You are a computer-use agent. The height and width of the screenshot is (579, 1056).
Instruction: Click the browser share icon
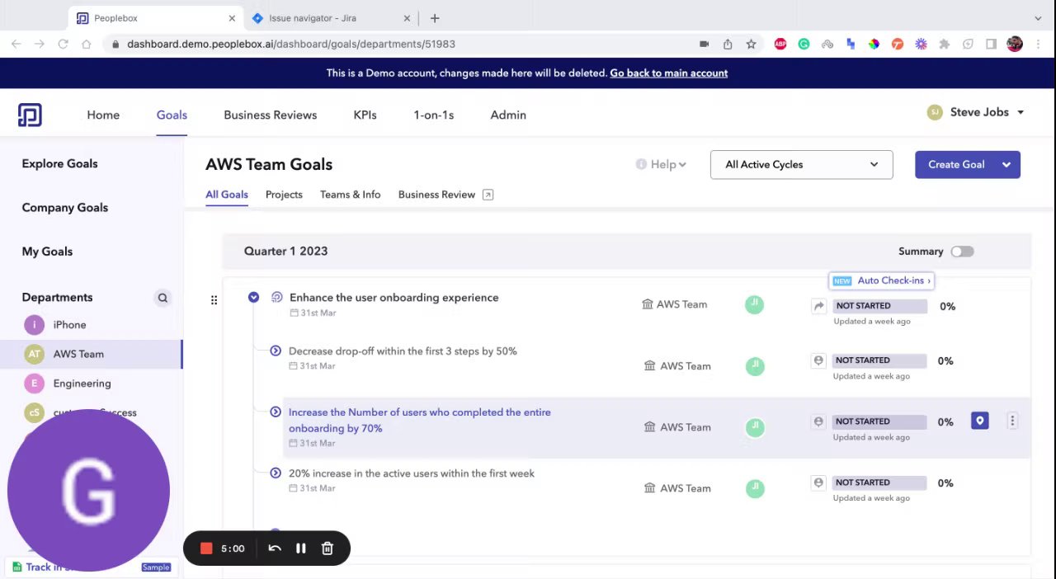(x=728, y=44)
